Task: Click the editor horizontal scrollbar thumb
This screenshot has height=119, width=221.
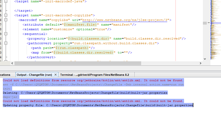Action: click(x=78, y=63)
